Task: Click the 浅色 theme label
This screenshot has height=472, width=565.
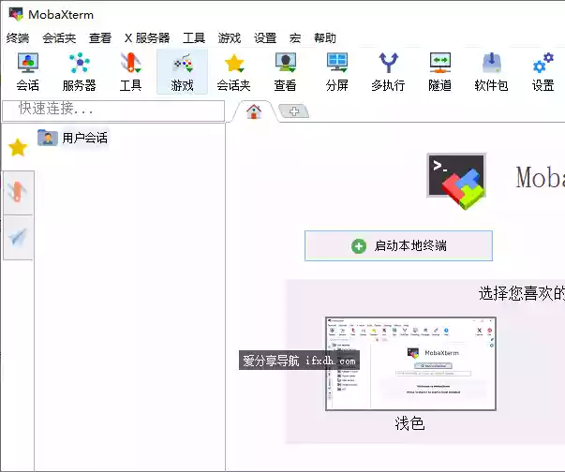Action: pyautogui.click(x=410, y=423)
